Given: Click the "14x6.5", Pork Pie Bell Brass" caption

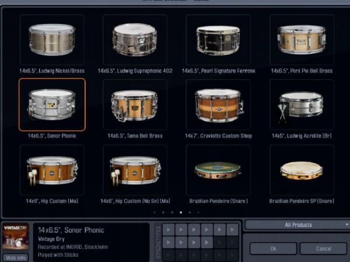Looking at the screenshot, I should click(302, 71).
